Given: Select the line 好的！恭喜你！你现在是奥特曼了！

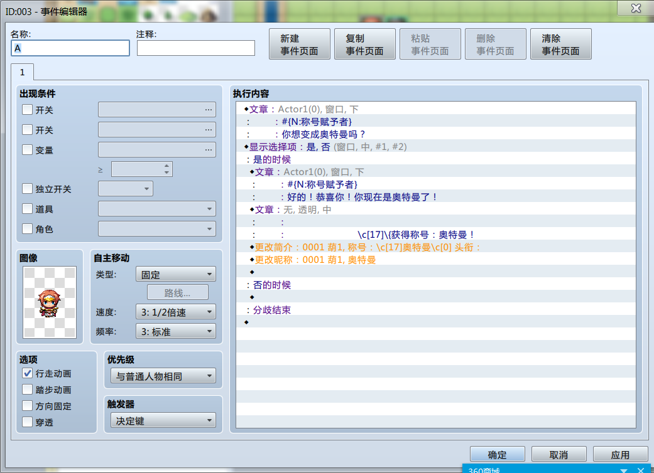Looking at the screenshot, I should coord(436,197).
